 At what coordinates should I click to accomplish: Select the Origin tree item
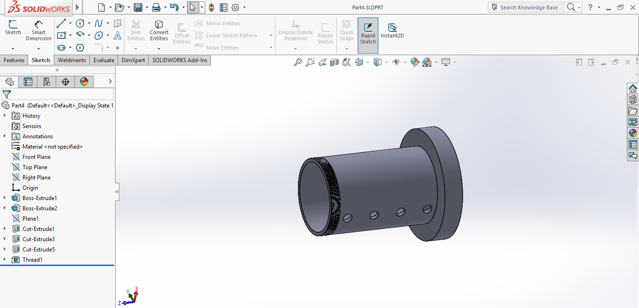[30, 187]
